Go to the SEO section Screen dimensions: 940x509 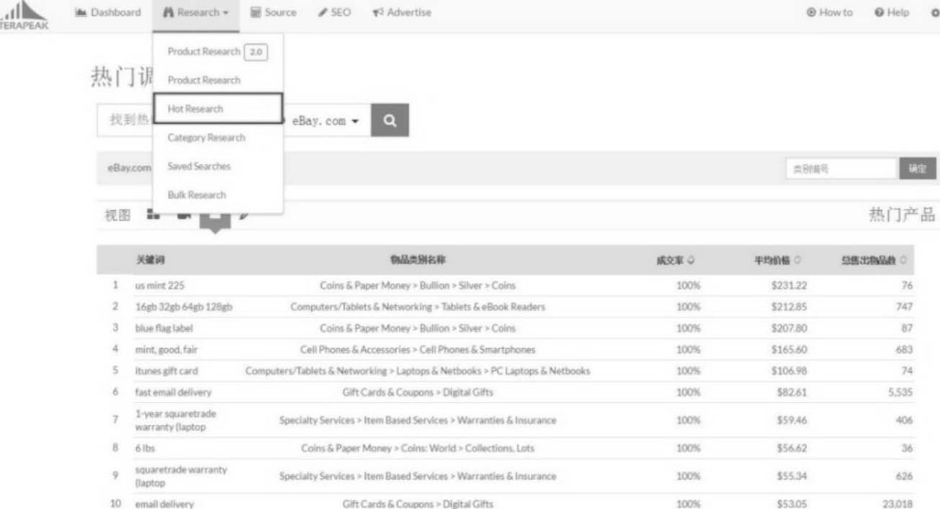(335, 12)
